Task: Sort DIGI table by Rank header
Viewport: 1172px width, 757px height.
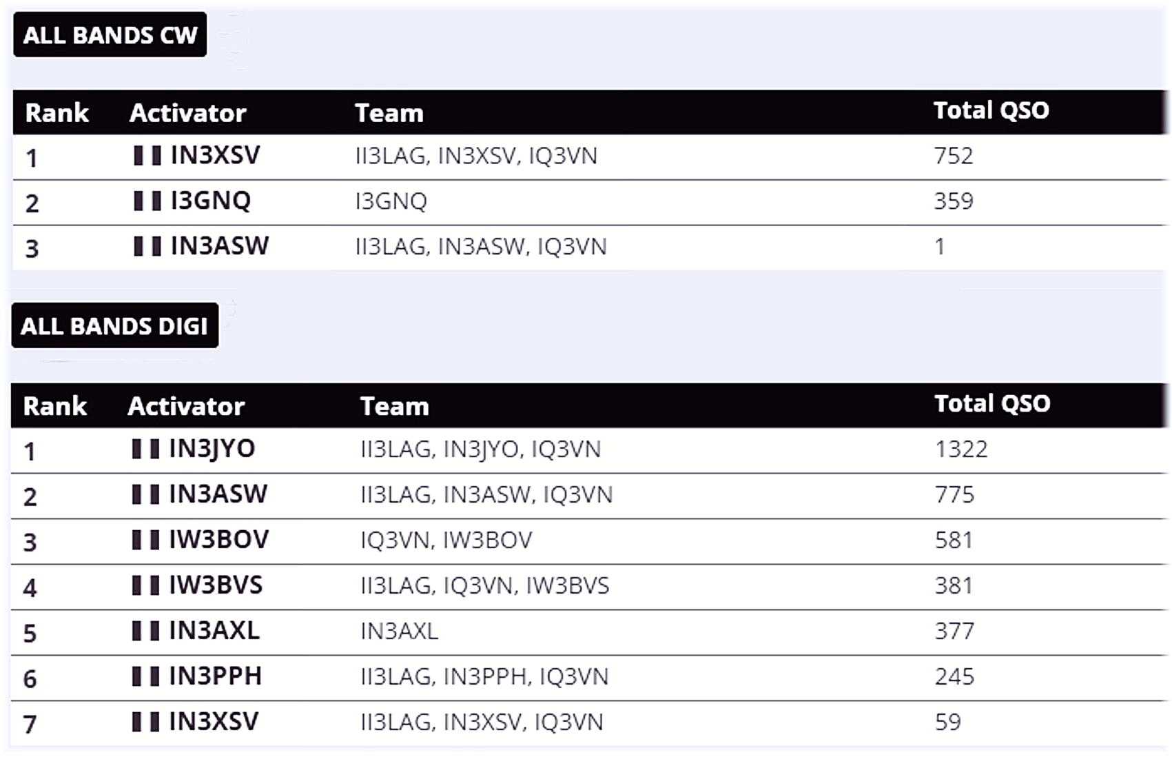Action: [55, 406]
